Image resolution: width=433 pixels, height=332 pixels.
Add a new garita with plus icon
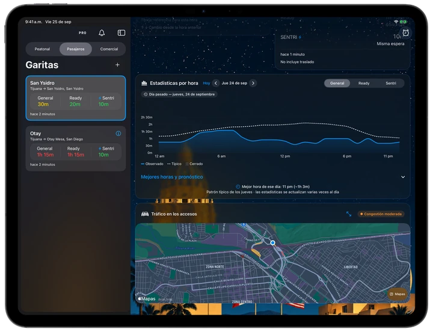117,64
